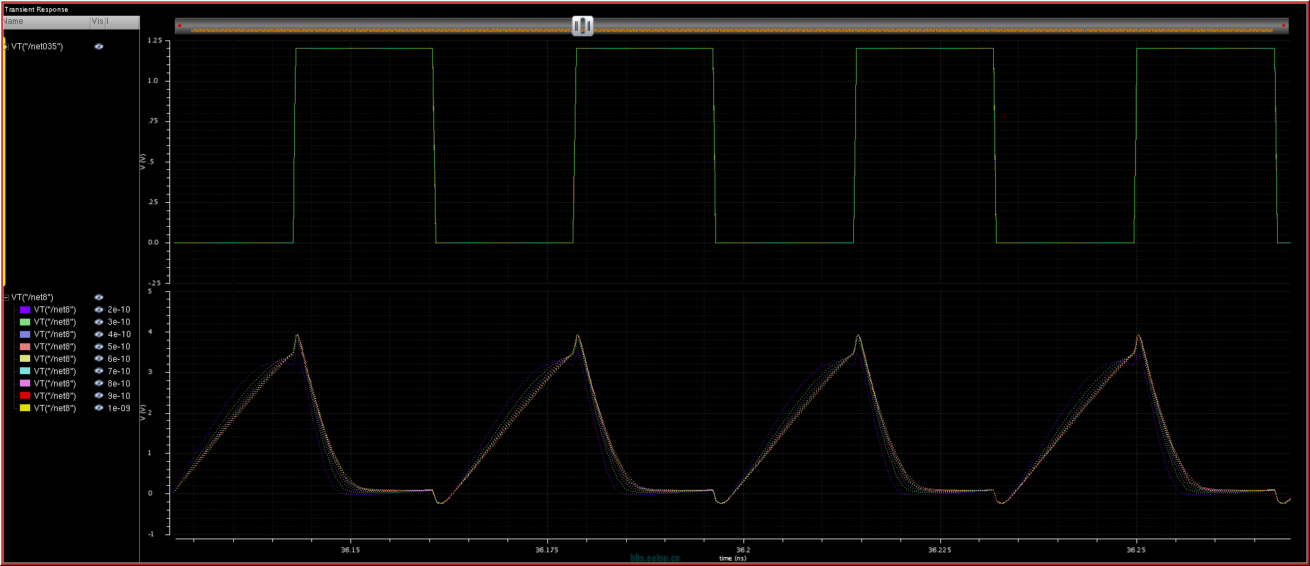Click the cyan swatch of the 7e-10 trace

(25, 371)
